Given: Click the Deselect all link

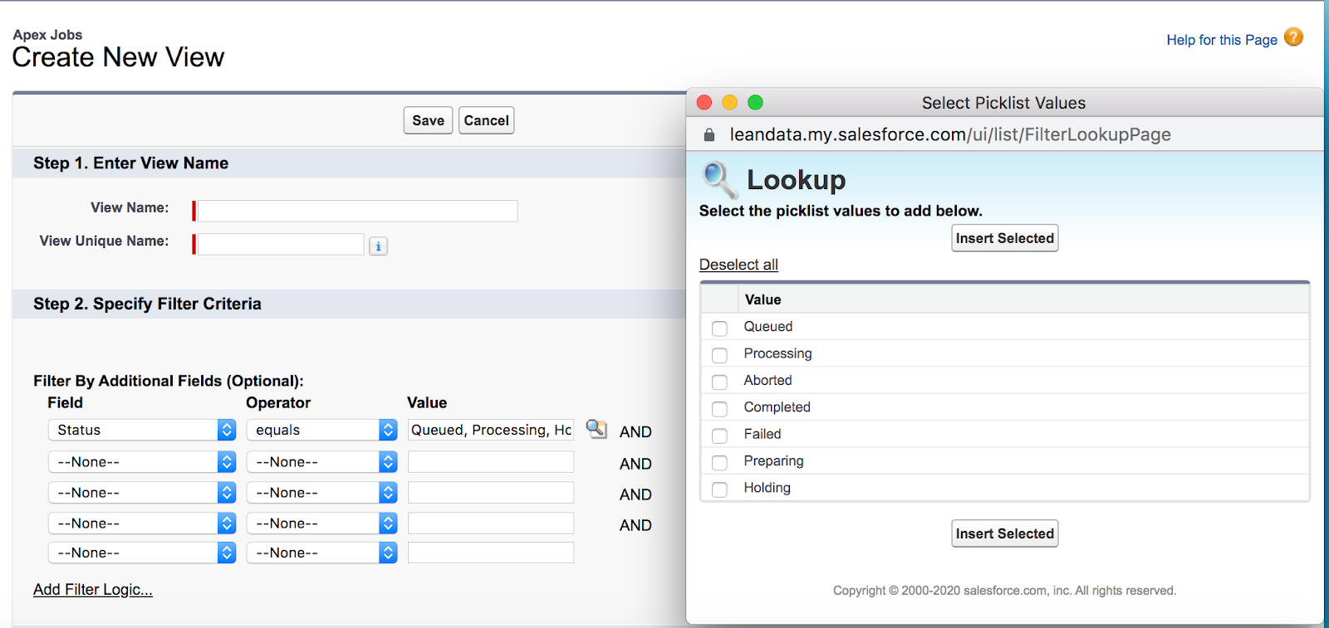Looking at the screenshot, I should point(738,265).
